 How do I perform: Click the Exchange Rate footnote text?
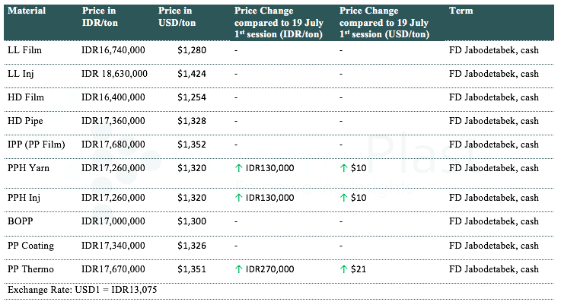(81, 290)
